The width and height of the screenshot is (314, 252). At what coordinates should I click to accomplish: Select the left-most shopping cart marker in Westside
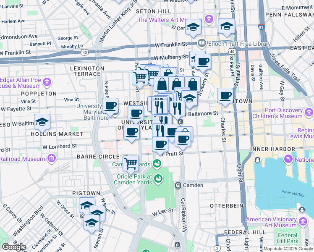[140, 78]
